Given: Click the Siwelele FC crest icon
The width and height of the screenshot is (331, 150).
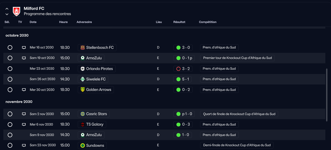Looking at the screenshot, I should (x=83, y=79).
